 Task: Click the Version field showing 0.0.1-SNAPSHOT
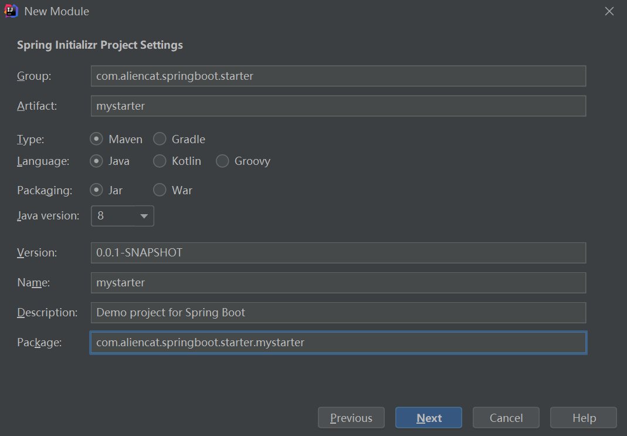click(x=338, y=253)
